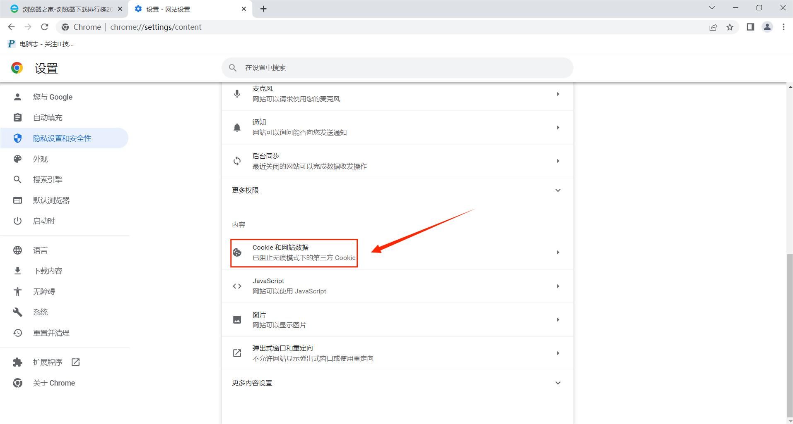The height and width of the screenshot is (424, 793).
Task: Click the settings search field
Action: [x=398, y=68]
